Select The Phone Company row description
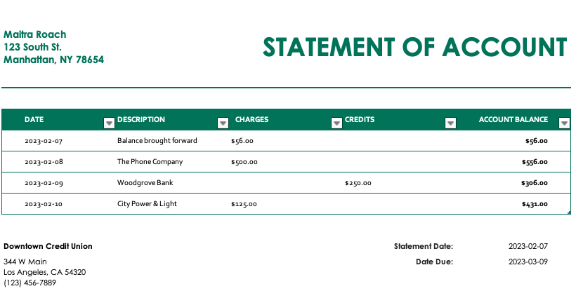 click(x=150, y=162)
